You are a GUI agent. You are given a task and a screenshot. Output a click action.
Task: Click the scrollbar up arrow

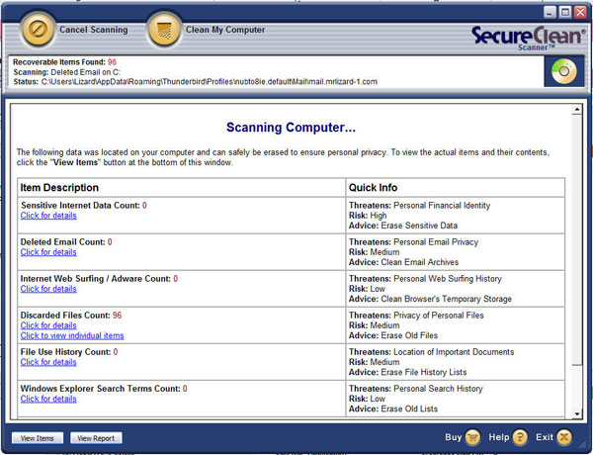577,110
